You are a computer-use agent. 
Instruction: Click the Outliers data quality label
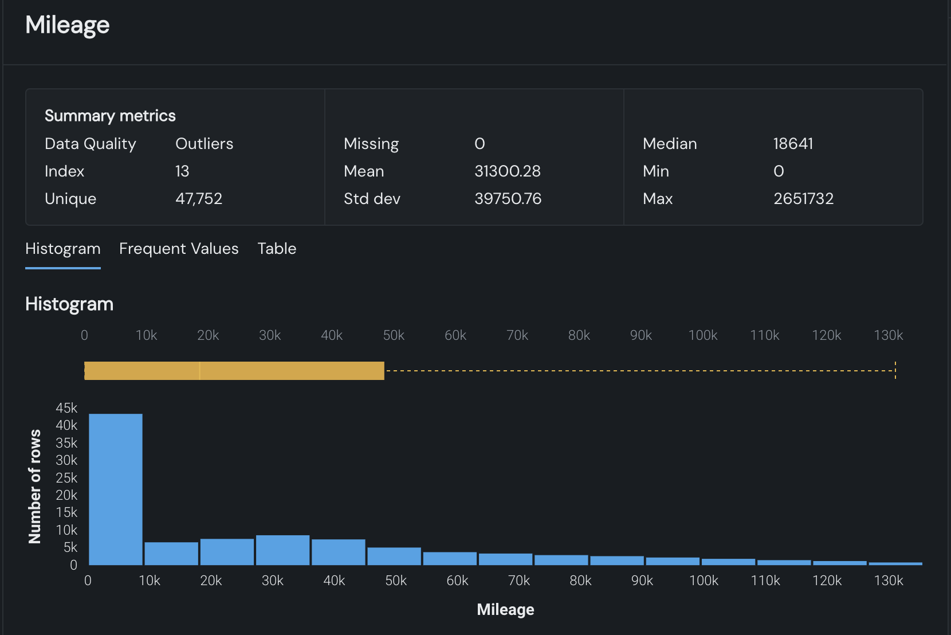[204, 144]
